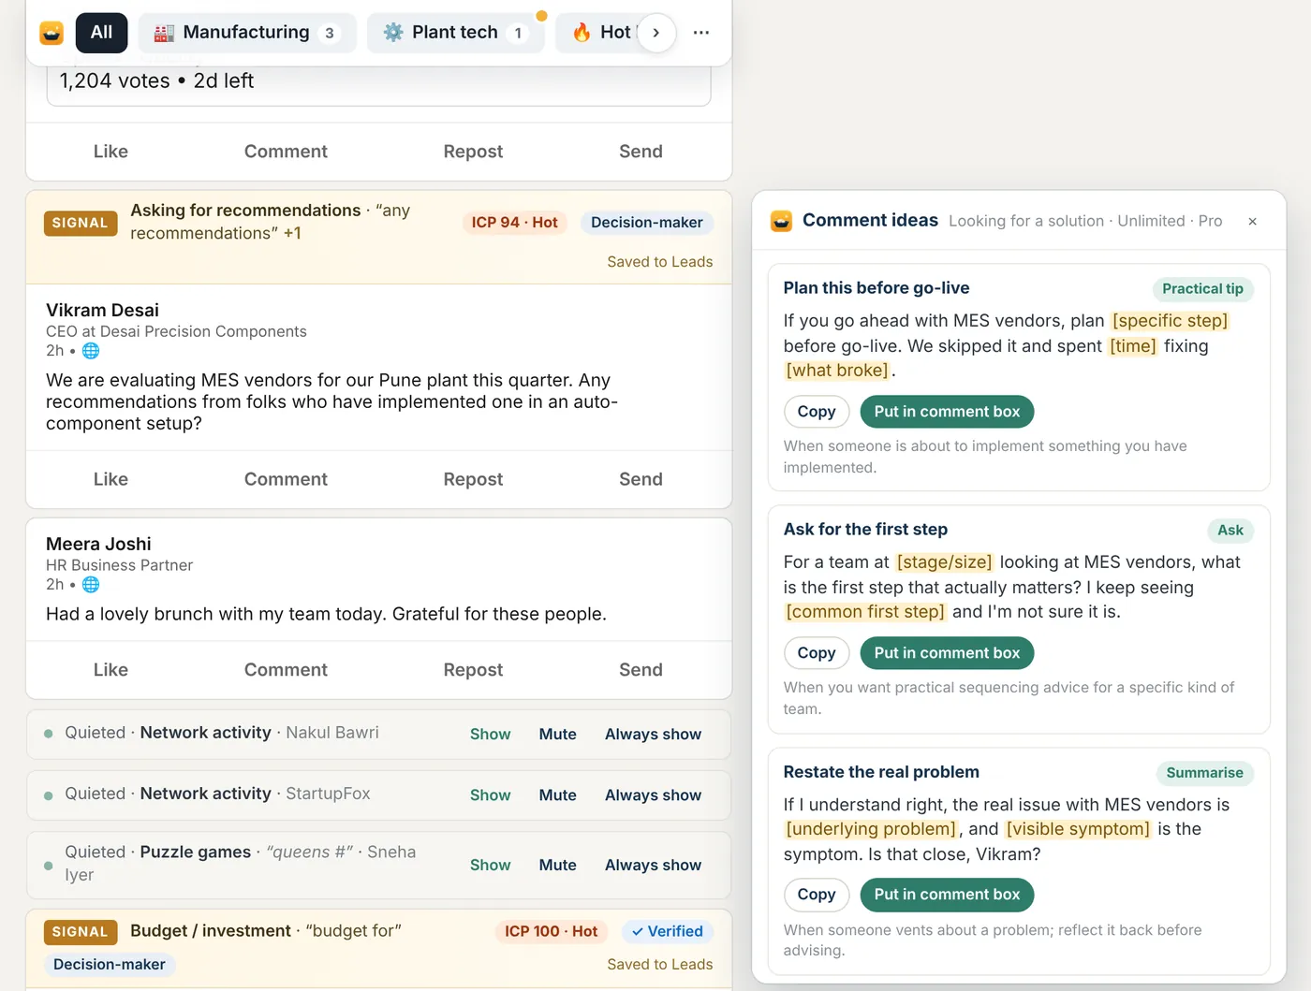Click the app logo icon beside All
The width and height of the screenshot is (1311, 991).
pos(52,33)
